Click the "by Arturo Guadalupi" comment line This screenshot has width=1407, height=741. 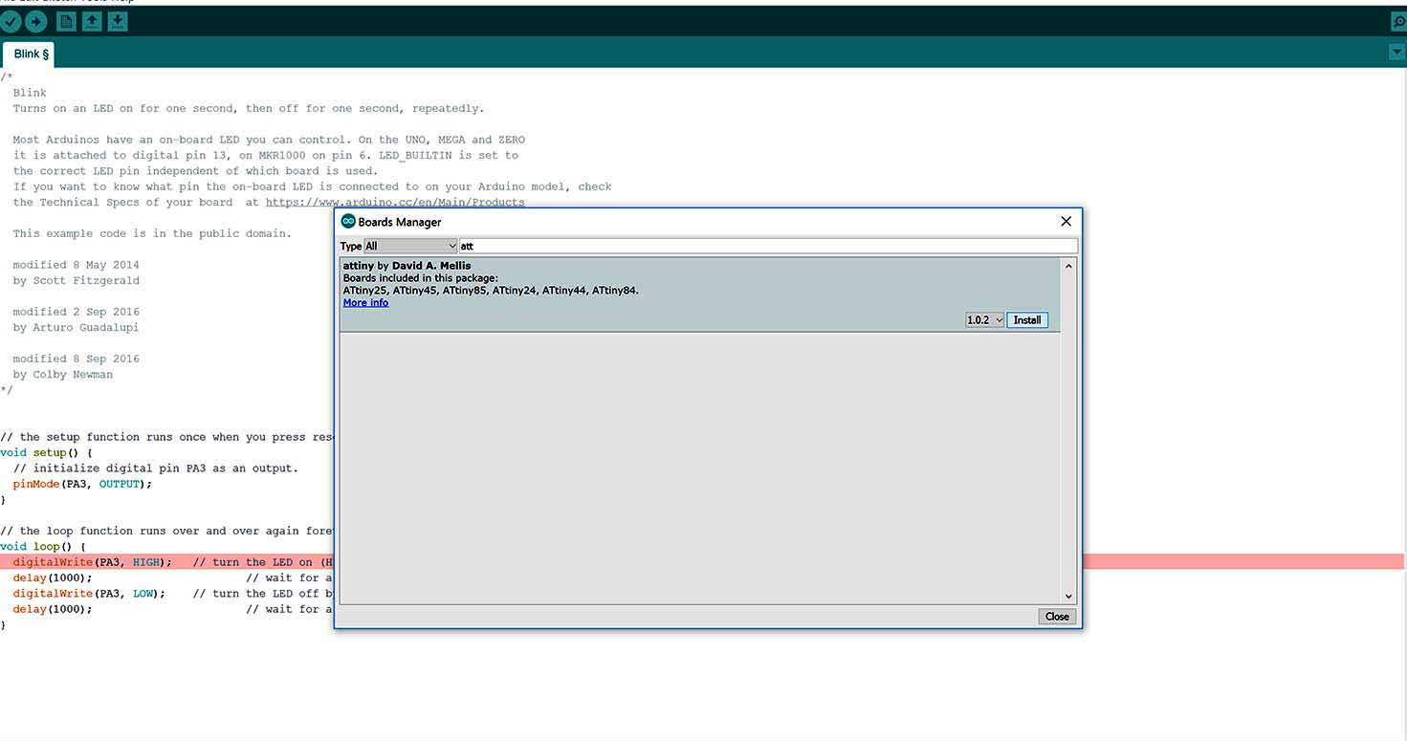pos(76,328)
